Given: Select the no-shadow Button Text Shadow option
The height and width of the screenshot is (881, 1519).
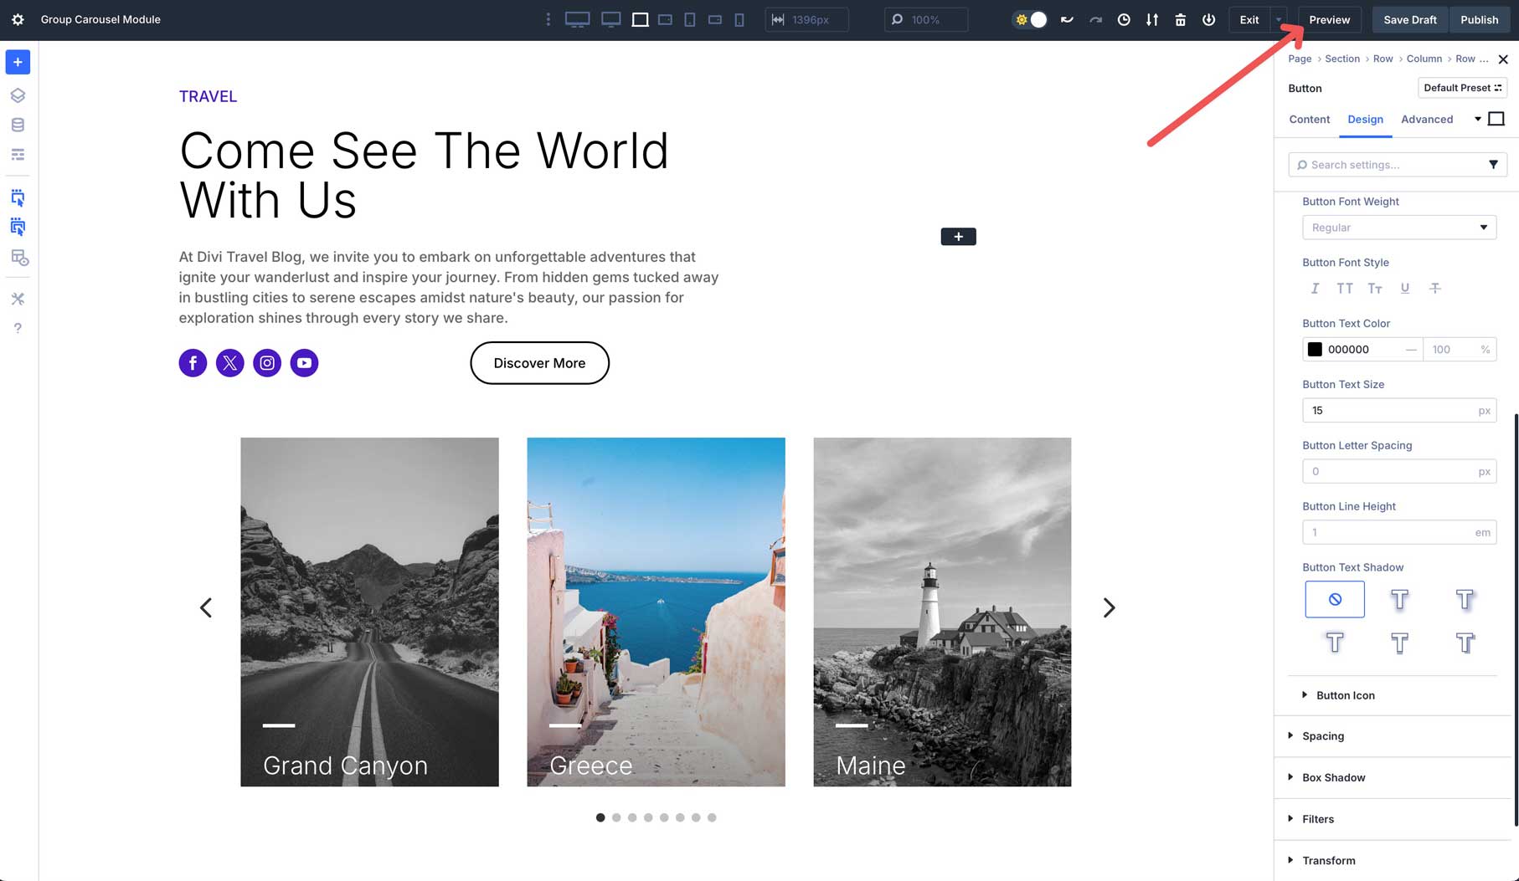Looking at the screenshot, I should click(1334, 599).
